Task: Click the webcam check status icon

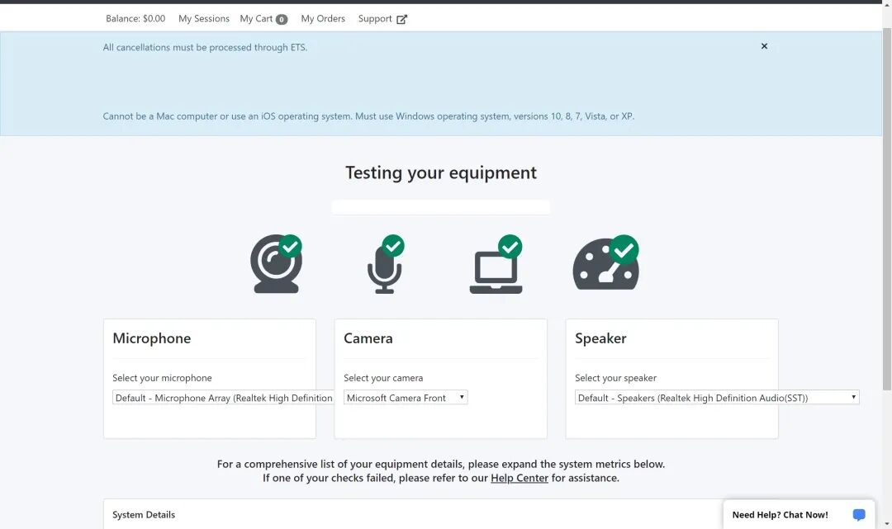Action: click(x=276, y=263)
